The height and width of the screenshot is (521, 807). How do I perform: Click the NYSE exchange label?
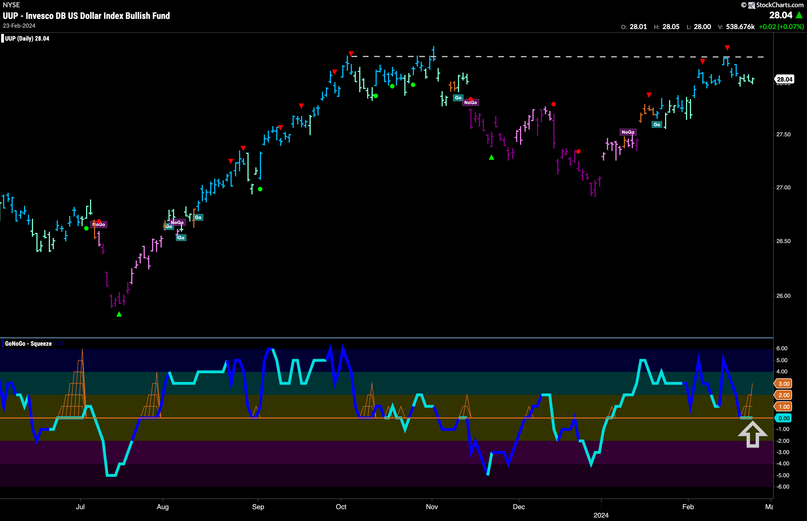(11, 5)
